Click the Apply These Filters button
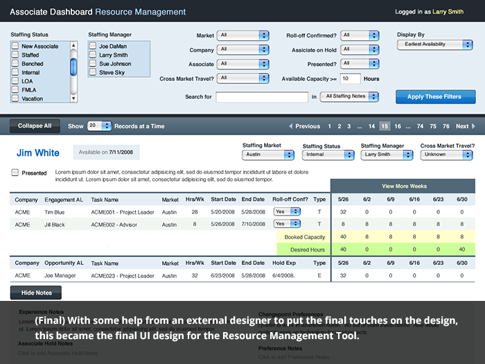Image resolution: width=485 pixels, height=364 pixels. click(x=436, y=97)
